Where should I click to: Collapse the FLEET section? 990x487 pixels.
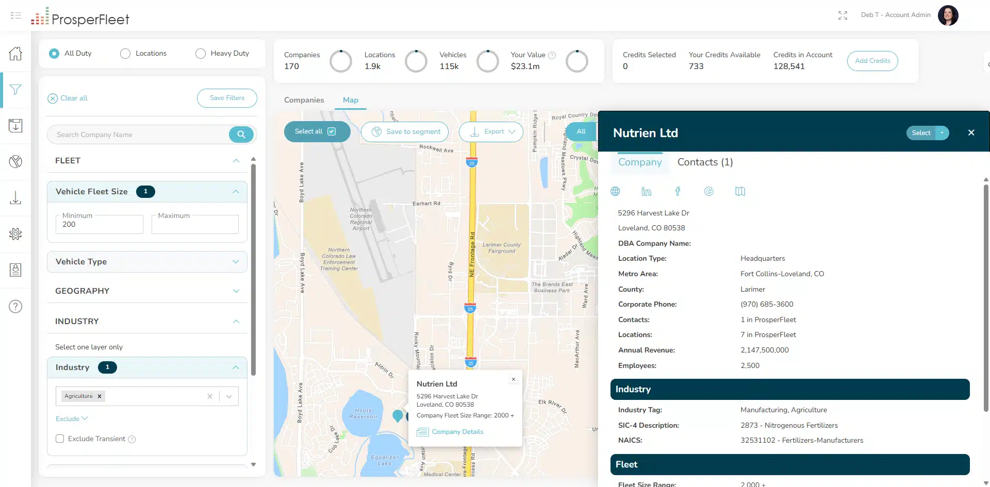click(x=236, y=161)
